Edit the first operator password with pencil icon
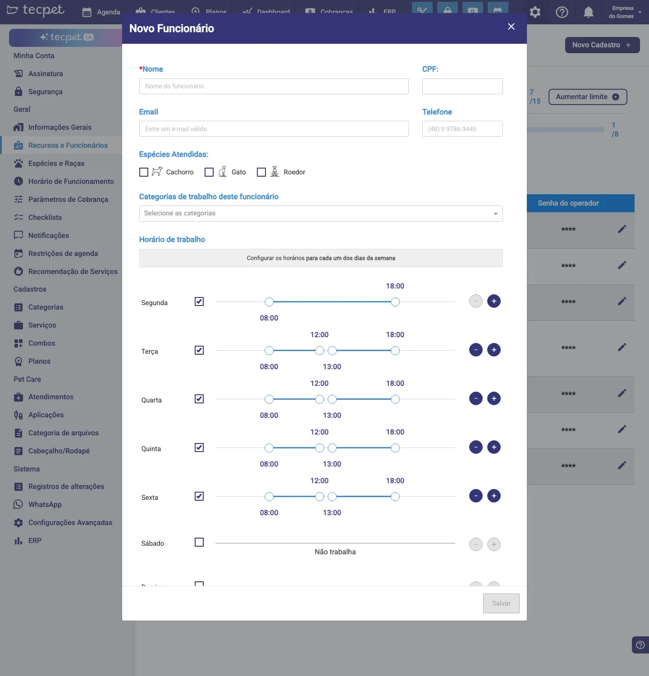This screenshot has width=649, height=676. (622, 229)
